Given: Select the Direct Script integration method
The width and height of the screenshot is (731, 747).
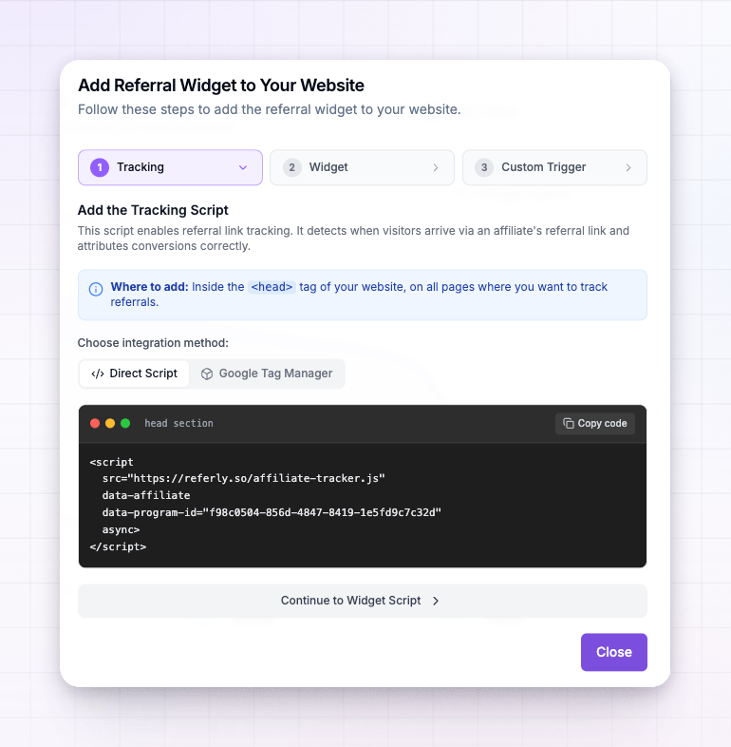Looking at the screenshot, I should pos(134,373).
